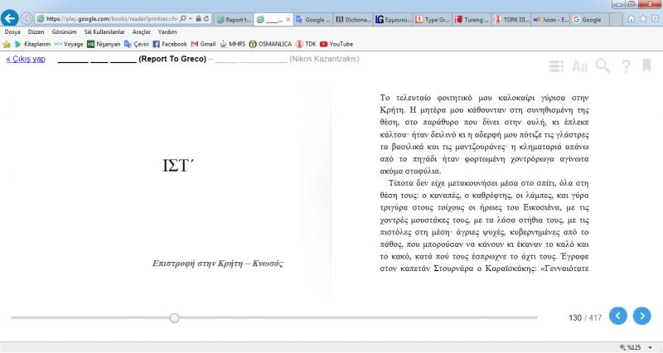Click the book progress slider handle
The height and width of the screenshot is (353, 663).
pos(174,318)
